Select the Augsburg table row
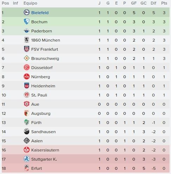This screenshot has height=174, width=171. (x=86, y=113)
